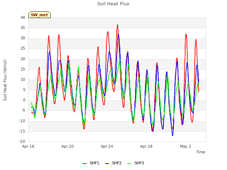Viewport: 227px width, 170px height.
Task: Click the red SHF1 legend swatch
Action: click(84, 164)
